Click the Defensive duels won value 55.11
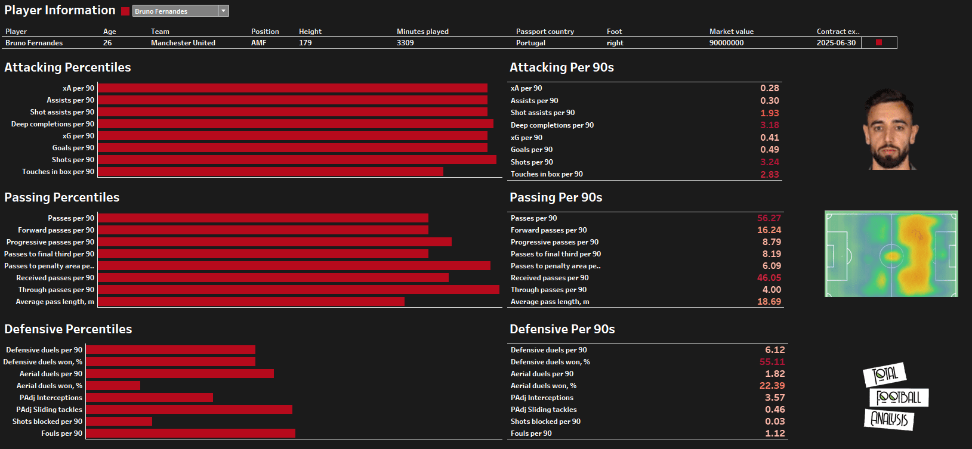Viewport: 972px width, 449px height. point(772,362)
